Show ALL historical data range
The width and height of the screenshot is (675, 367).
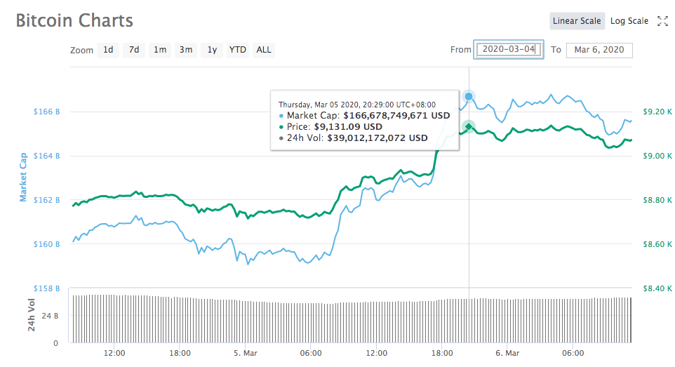(x=264, y=50)
